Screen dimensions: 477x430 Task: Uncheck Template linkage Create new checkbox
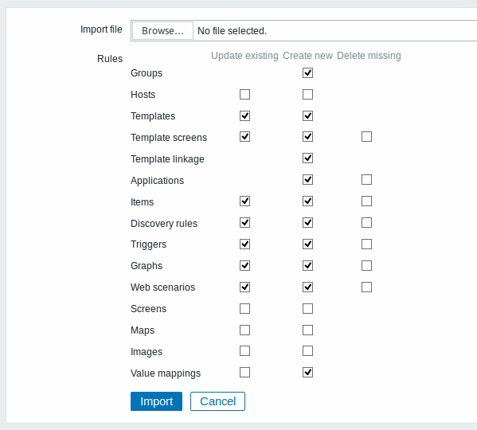pyautogui.click(x=307, y=158)
